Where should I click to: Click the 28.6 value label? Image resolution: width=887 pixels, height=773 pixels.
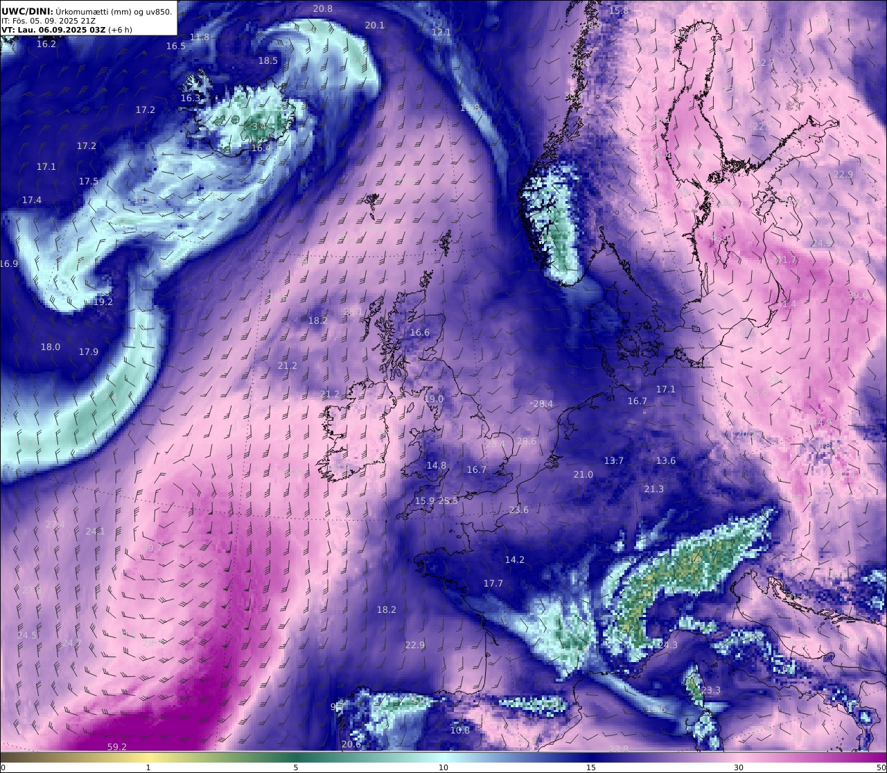click(527, 441)
